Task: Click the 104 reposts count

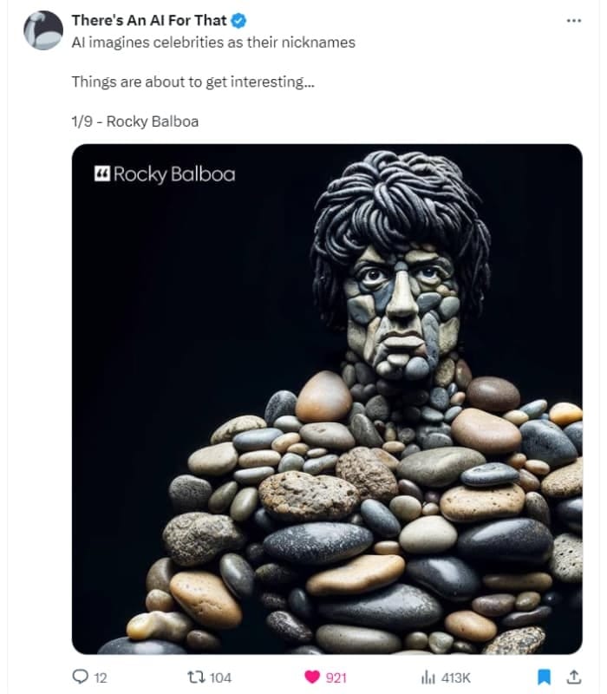Action: [220, 678]
